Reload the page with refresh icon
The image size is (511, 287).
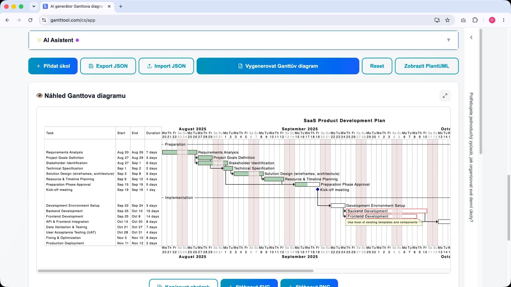tap(30, 20)
